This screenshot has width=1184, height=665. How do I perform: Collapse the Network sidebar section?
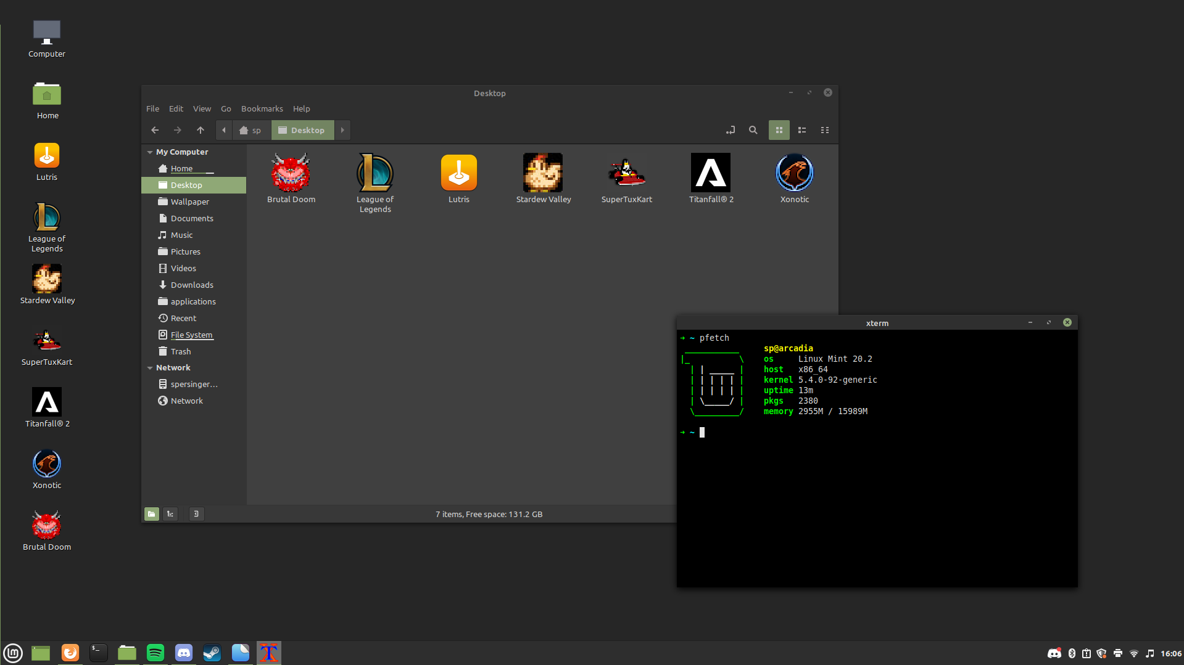click(x=150, y=368)
